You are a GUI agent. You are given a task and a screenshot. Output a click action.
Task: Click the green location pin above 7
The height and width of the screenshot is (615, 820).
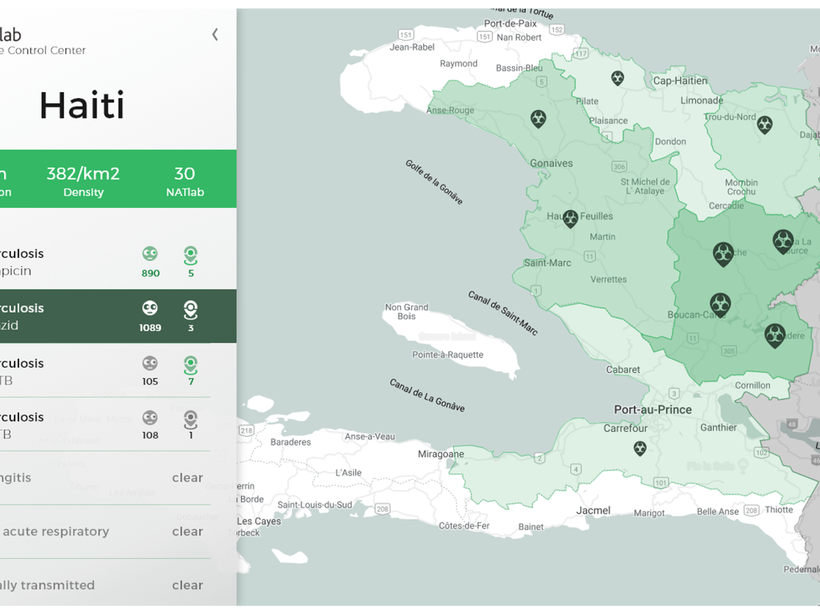pos(191,365)
